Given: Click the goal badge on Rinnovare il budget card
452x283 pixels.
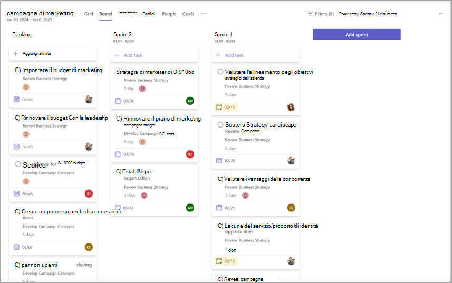Looking at the screenshot, I should pos(26,134).
